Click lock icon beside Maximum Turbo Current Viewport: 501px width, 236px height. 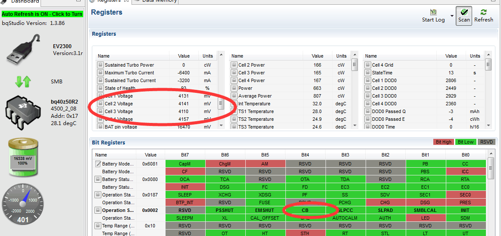coord(100,73)
